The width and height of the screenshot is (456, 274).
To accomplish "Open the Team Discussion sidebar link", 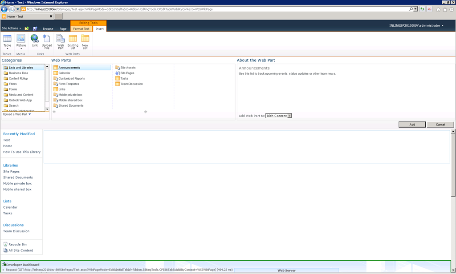I will tap(16, 231).
